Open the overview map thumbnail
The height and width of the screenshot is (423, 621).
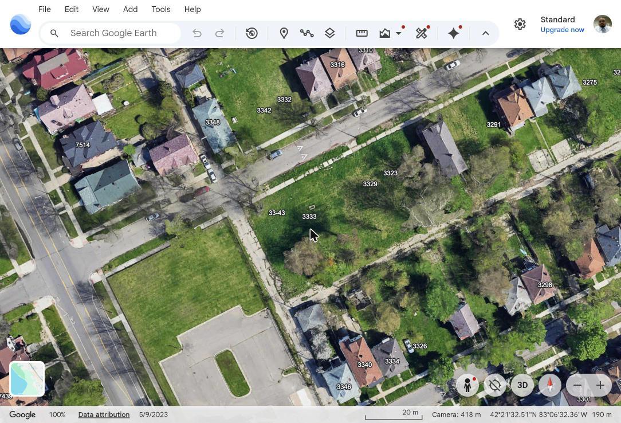click(x=27, y=379)
